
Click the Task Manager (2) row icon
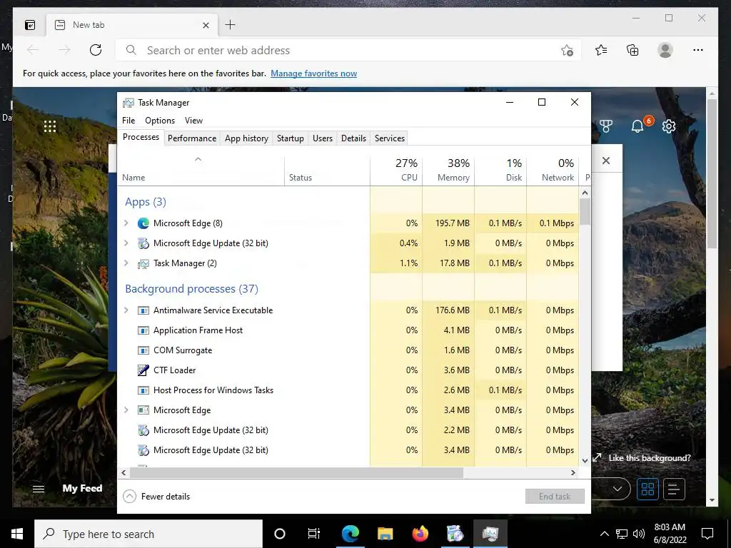[x=143, y=263]
